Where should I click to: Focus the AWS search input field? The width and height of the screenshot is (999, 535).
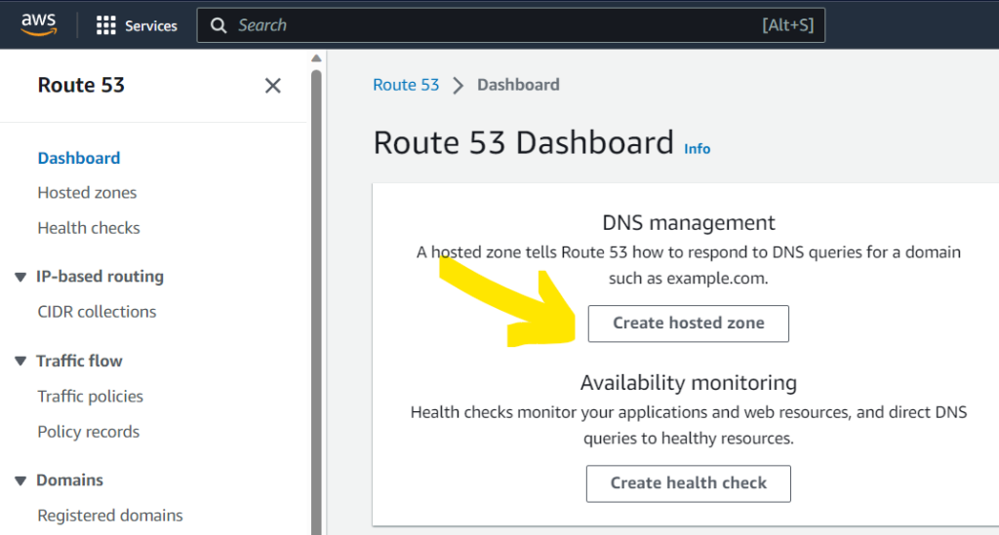(488, 25)
